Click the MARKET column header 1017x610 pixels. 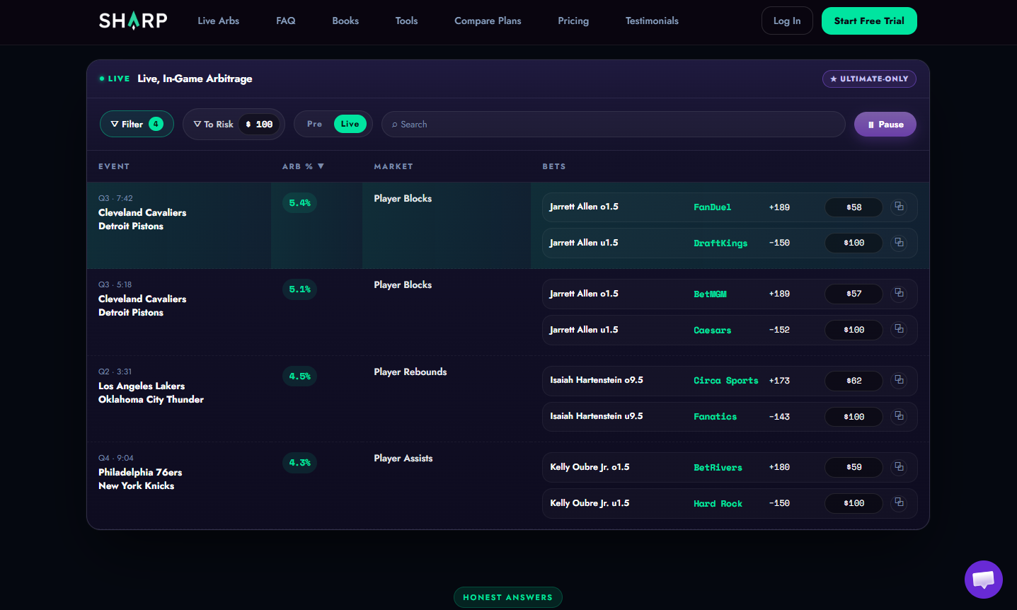click(x=393, y=166)
